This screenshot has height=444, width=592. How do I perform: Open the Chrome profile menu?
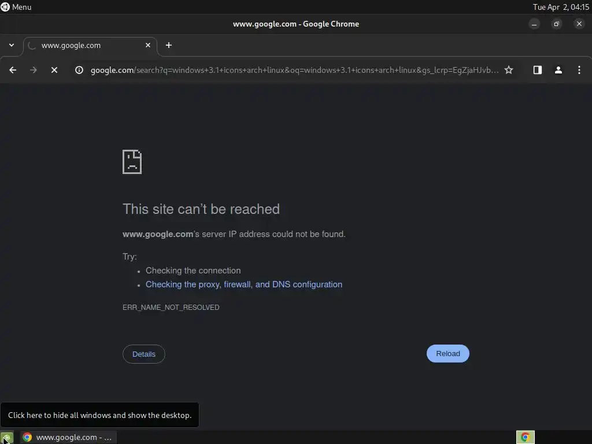[x=558, y=70]
